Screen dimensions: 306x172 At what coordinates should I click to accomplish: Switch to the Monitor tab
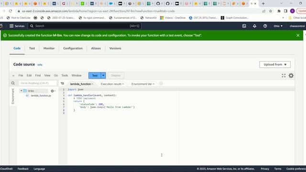point(49,48)
